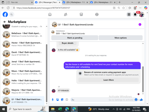
Task: Show hidden system tray icons
Action: pyautogui.click(x=114, y=109)
